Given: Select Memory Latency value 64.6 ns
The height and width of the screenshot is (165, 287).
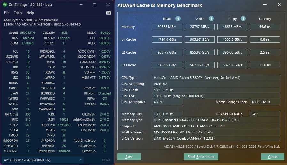Looking at the screenshot, I should click(265, 27).
